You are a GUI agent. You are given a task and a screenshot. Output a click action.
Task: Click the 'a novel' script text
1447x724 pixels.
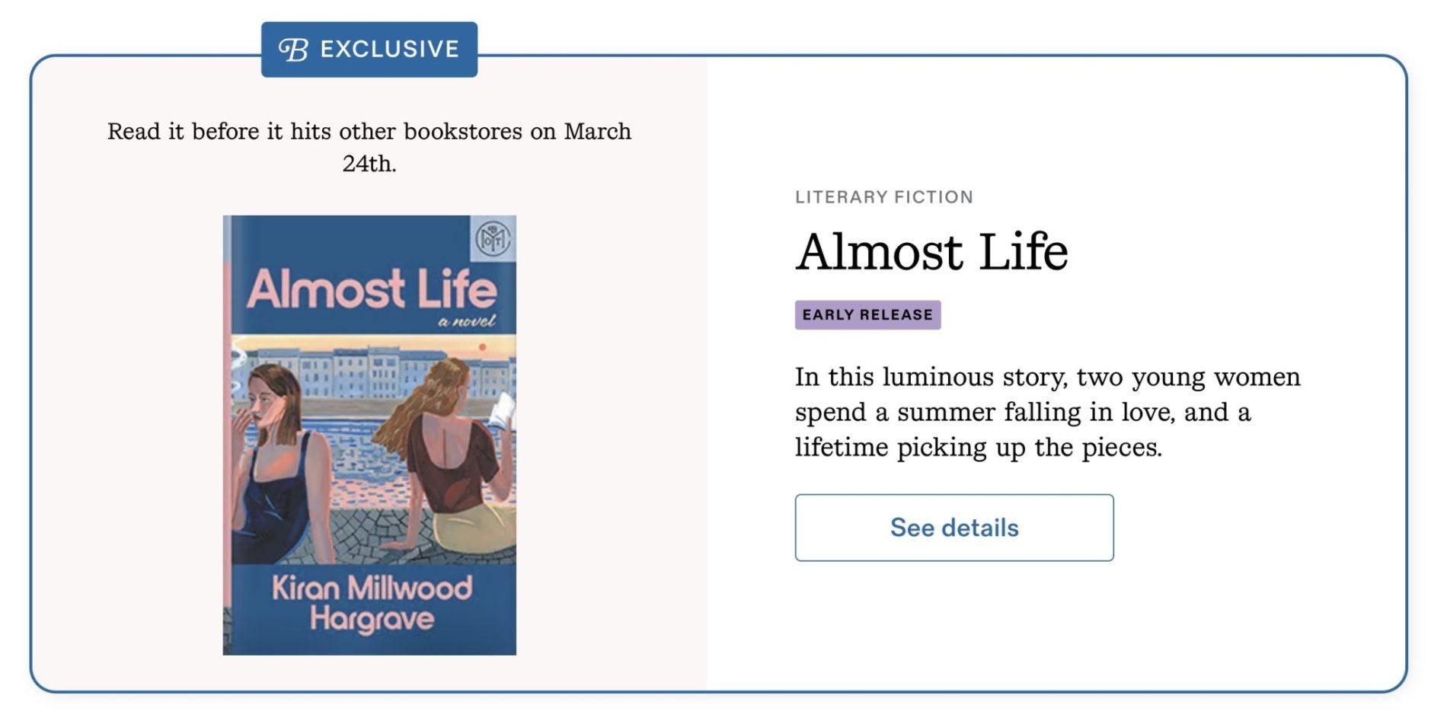[x=466, y=322]
